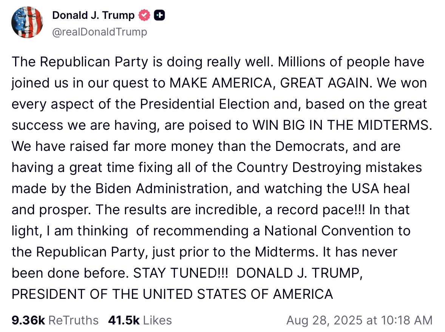Open the Aug 28, 2025 timestamp
The image size is (445, 332).
tap(359, 320)
